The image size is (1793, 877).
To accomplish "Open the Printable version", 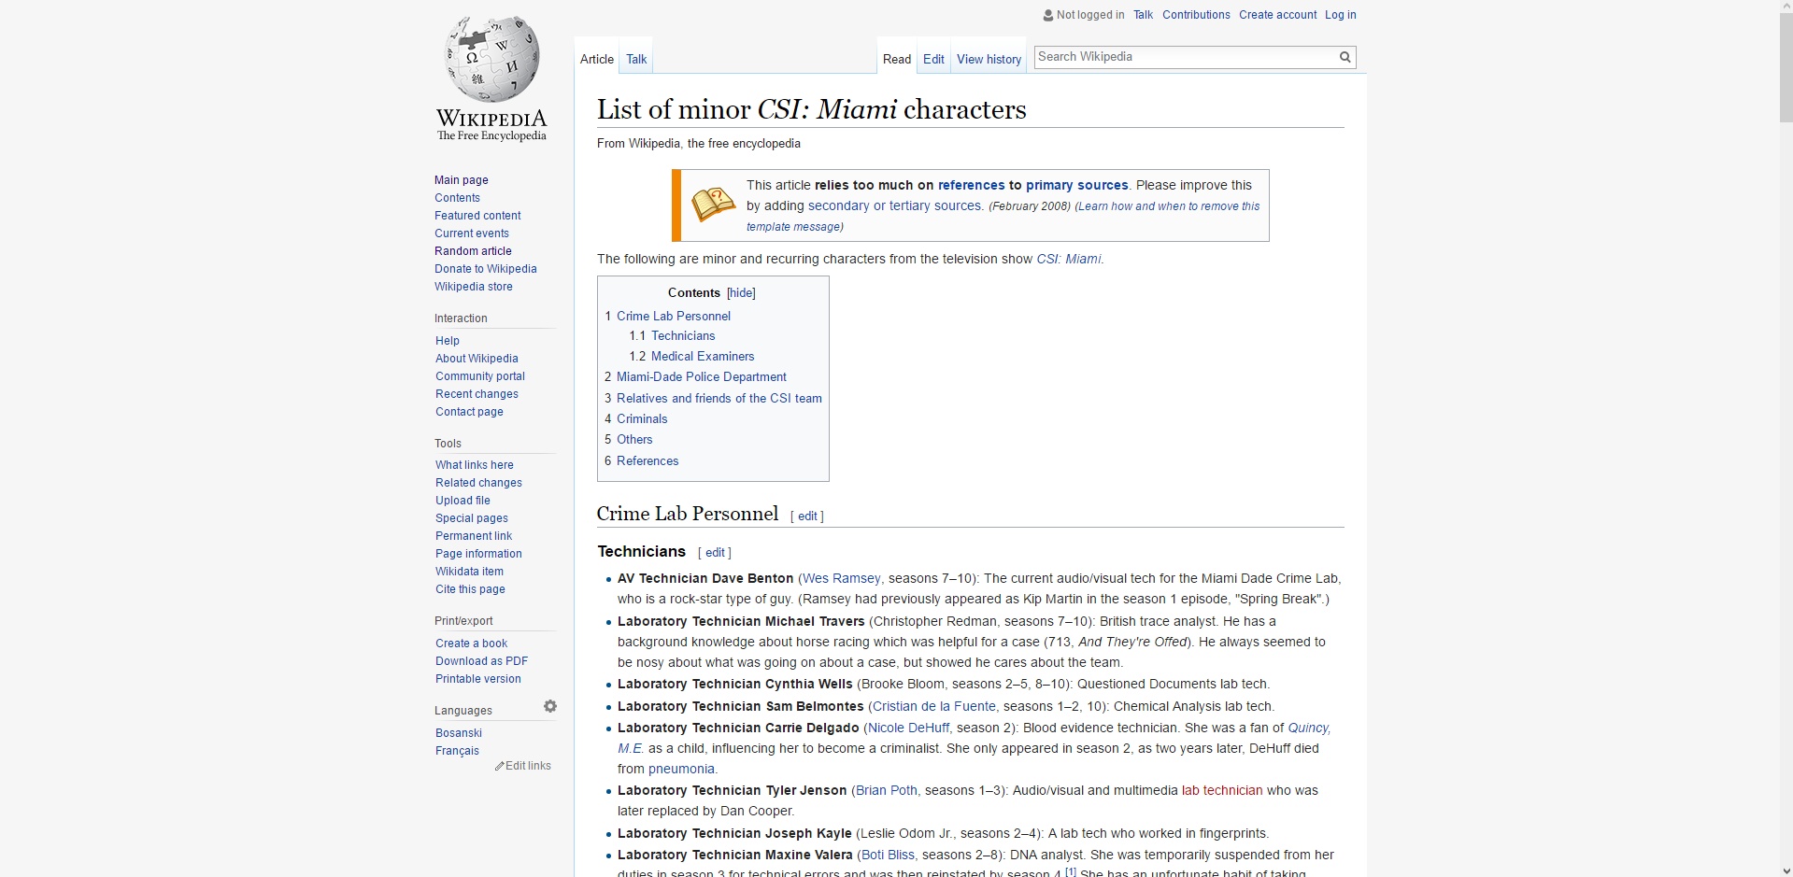I will [478, 679].
